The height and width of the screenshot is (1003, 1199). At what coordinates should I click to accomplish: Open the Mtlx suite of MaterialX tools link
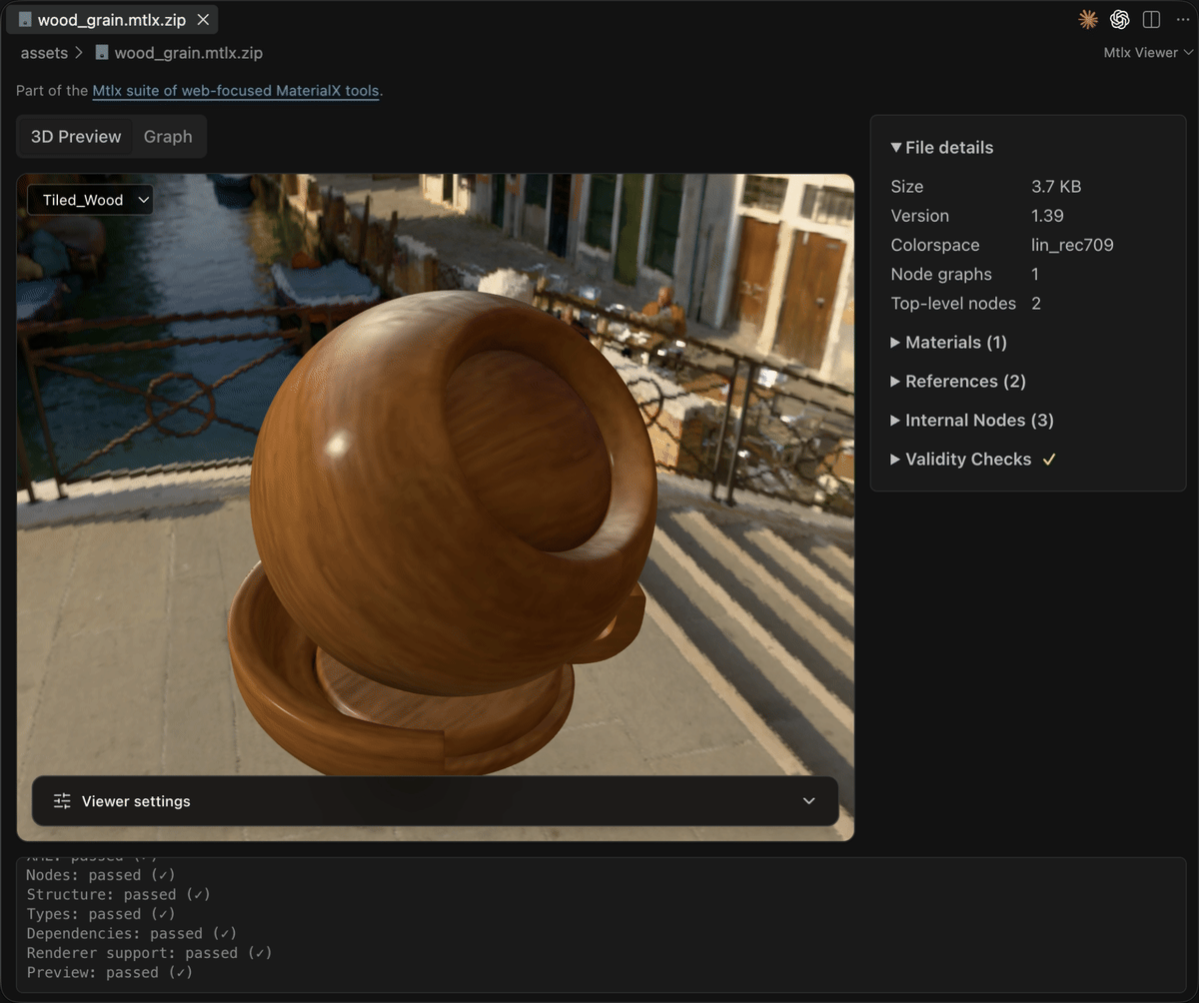coord(236,91)
